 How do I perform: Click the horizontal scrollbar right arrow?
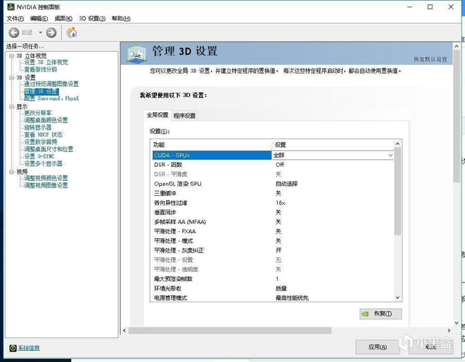pyautogui.click(x=449, y=330)
